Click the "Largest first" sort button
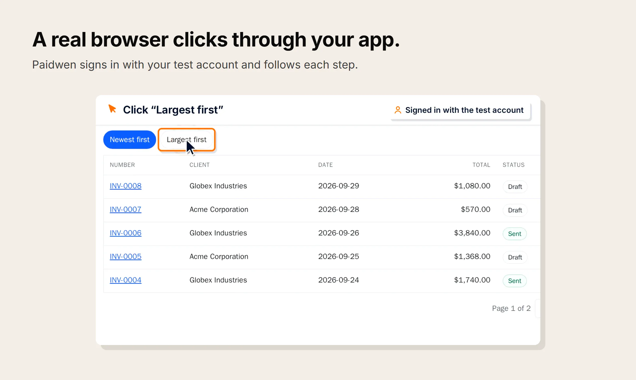The height and width of the screenshot is (380, 636). (x=187, y=140)
